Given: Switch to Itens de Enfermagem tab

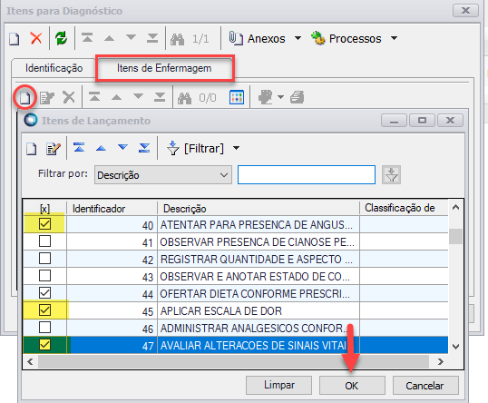Looking at the screenshot, I should 164,68.
